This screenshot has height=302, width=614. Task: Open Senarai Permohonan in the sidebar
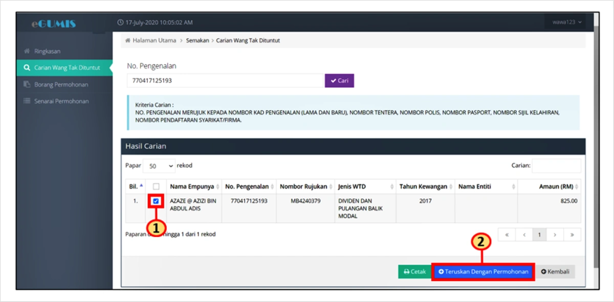click(61, 101)
